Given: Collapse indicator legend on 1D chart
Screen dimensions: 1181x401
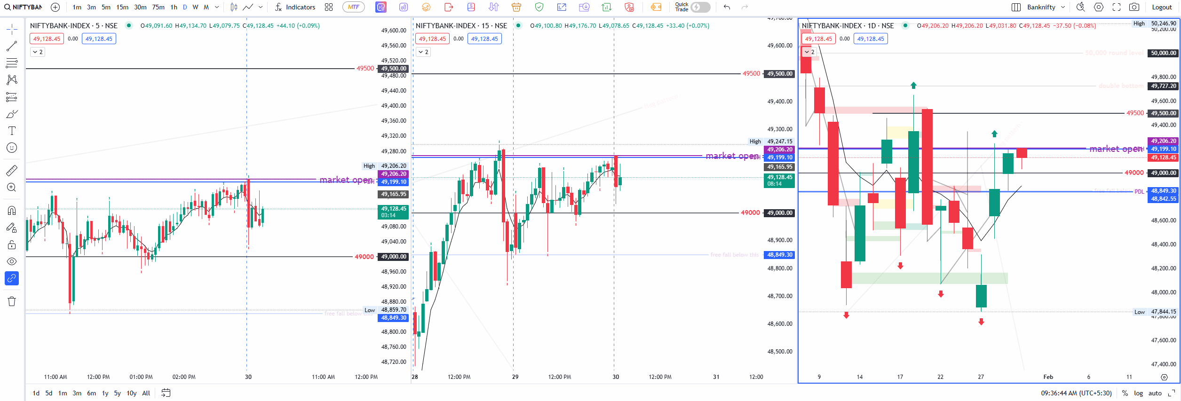Looking at the screenshot, I should (809, 52).
